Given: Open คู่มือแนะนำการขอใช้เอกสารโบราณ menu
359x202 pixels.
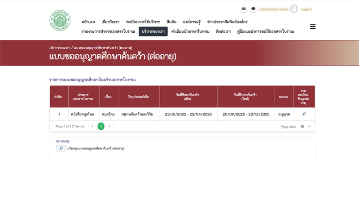Looking at the screenshot, I should pos(265,31).
